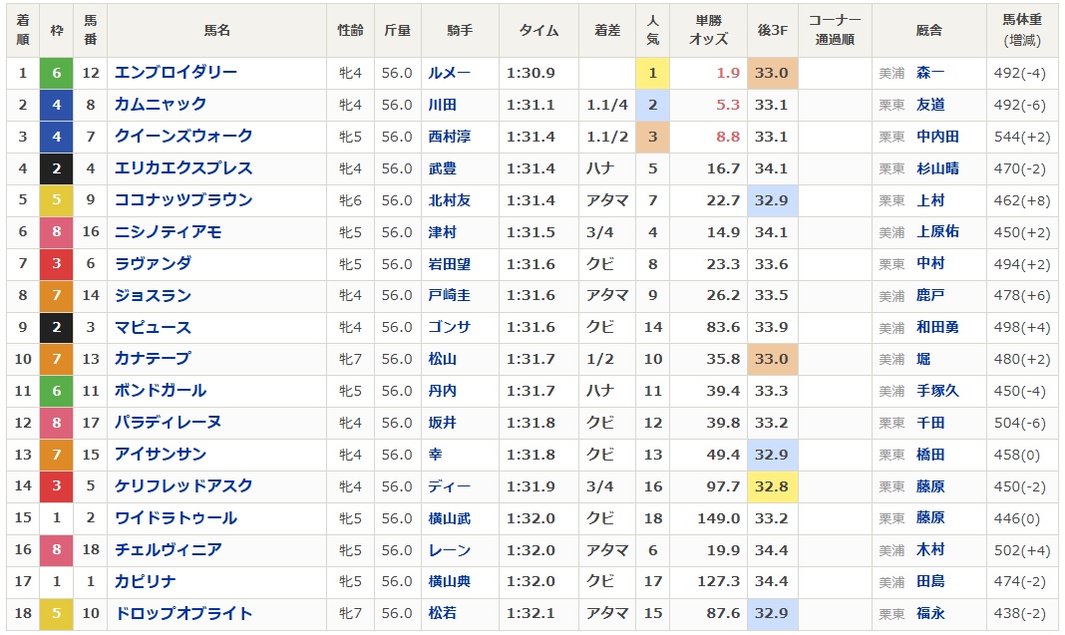Viewport: 1065px width, 635px height.
Task: Click horse name ケリフレッドアスク
Action: click(x=183, y=486)
